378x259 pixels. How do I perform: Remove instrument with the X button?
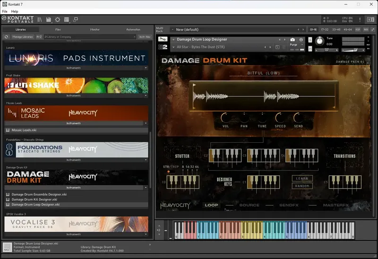click(x=368, y=37)
